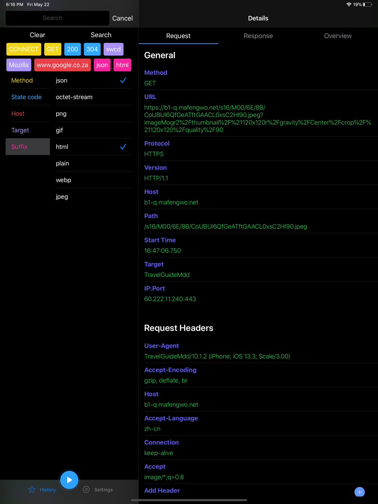Tap the Search button below search field
Screen dimensions: 378x504
coord(101,35)
